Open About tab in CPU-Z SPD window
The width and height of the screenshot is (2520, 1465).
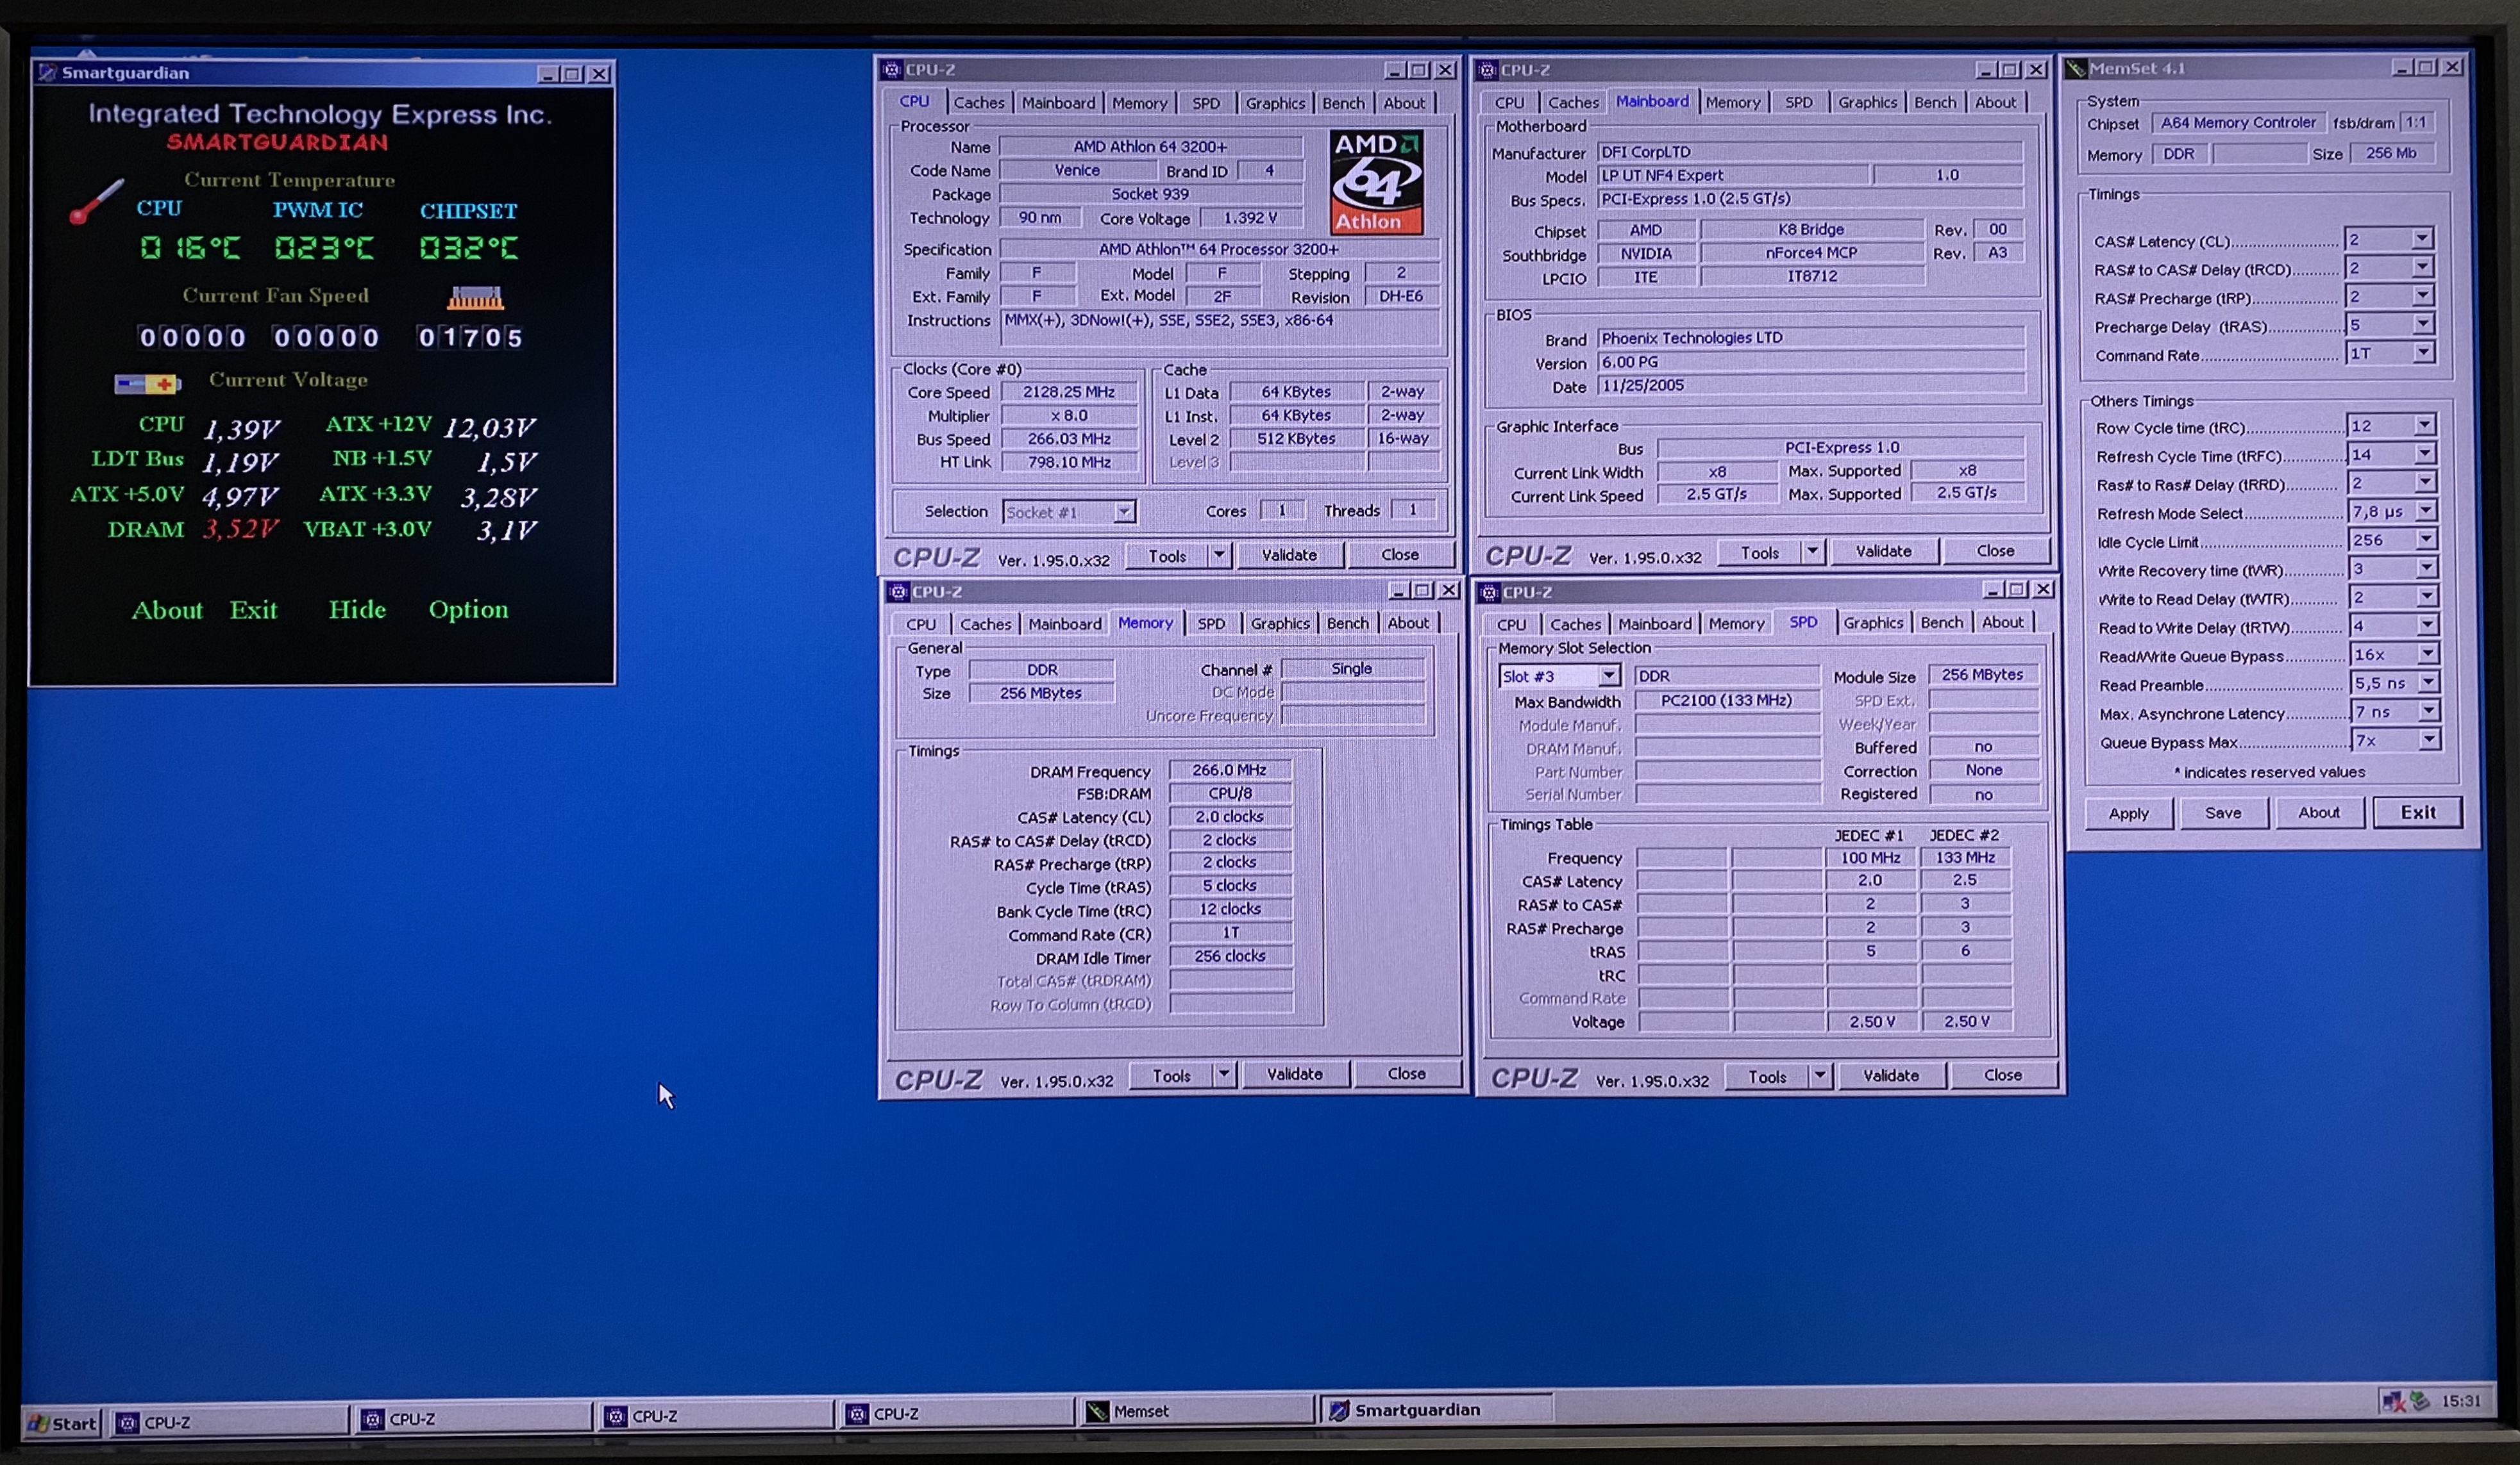[x=2002, y=622]
